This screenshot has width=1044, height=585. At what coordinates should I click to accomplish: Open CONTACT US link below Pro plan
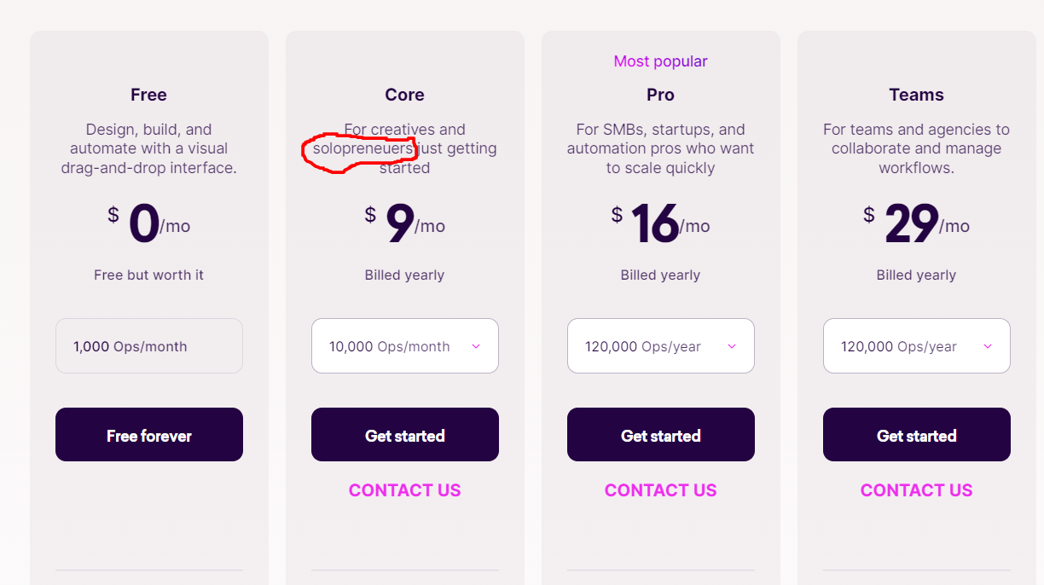[x=661, y=490]
